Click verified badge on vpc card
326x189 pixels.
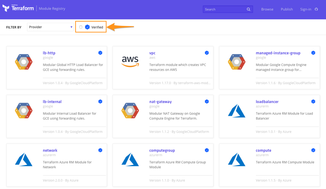(207, 53)
